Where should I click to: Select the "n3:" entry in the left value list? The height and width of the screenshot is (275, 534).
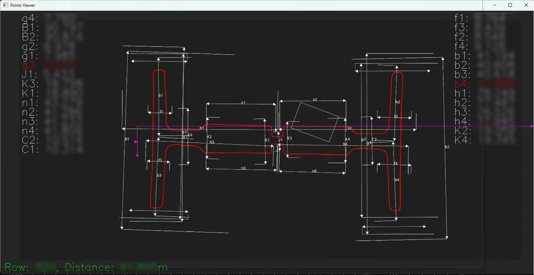click(30, 122)
